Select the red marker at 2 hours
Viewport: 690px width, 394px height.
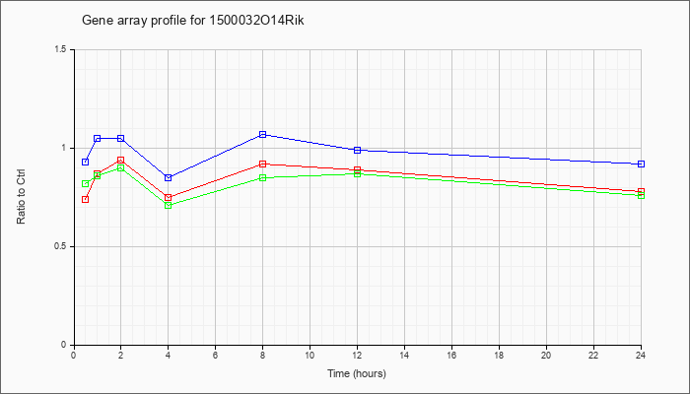pyautogui.click(x=120, y=160)
